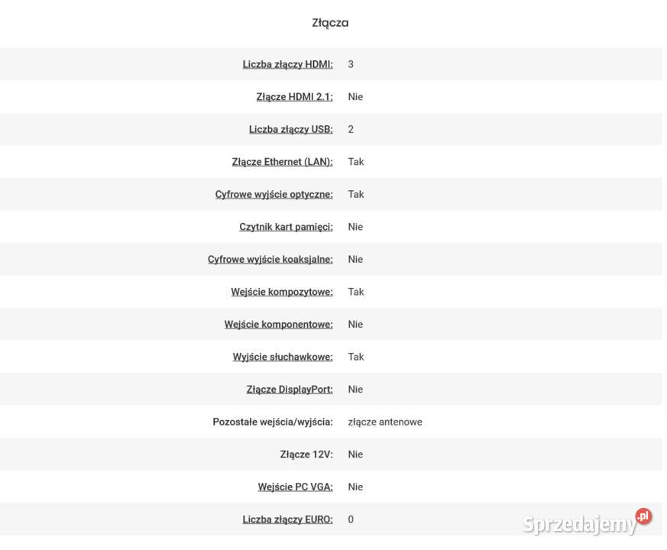667x550 pixels.
Task: Click the red '.pl' badge in watermark
Action: point(643,516)
